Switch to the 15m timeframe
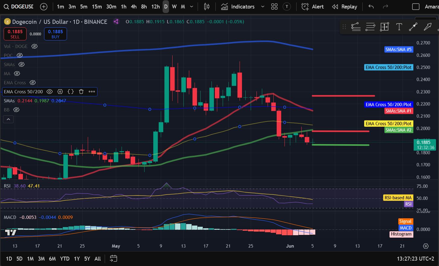439x266 pixels. (97, 7)
